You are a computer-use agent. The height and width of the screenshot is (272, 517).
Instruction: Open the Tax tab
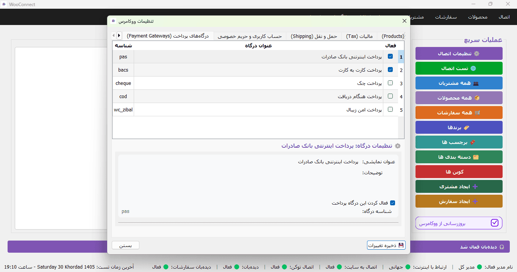(359, 36)
